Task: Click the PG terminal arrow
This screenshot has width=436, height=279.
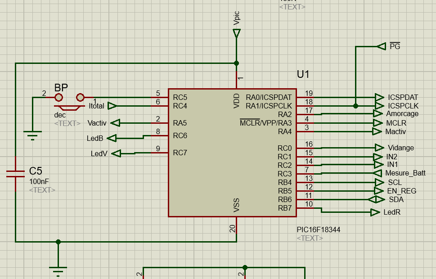Action: 381,46
